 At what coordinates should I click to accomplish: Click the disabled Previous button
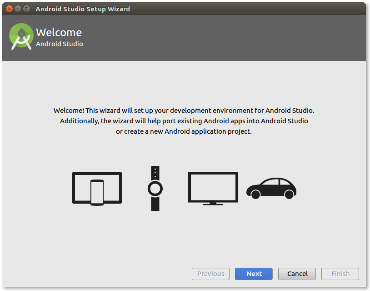210,274
